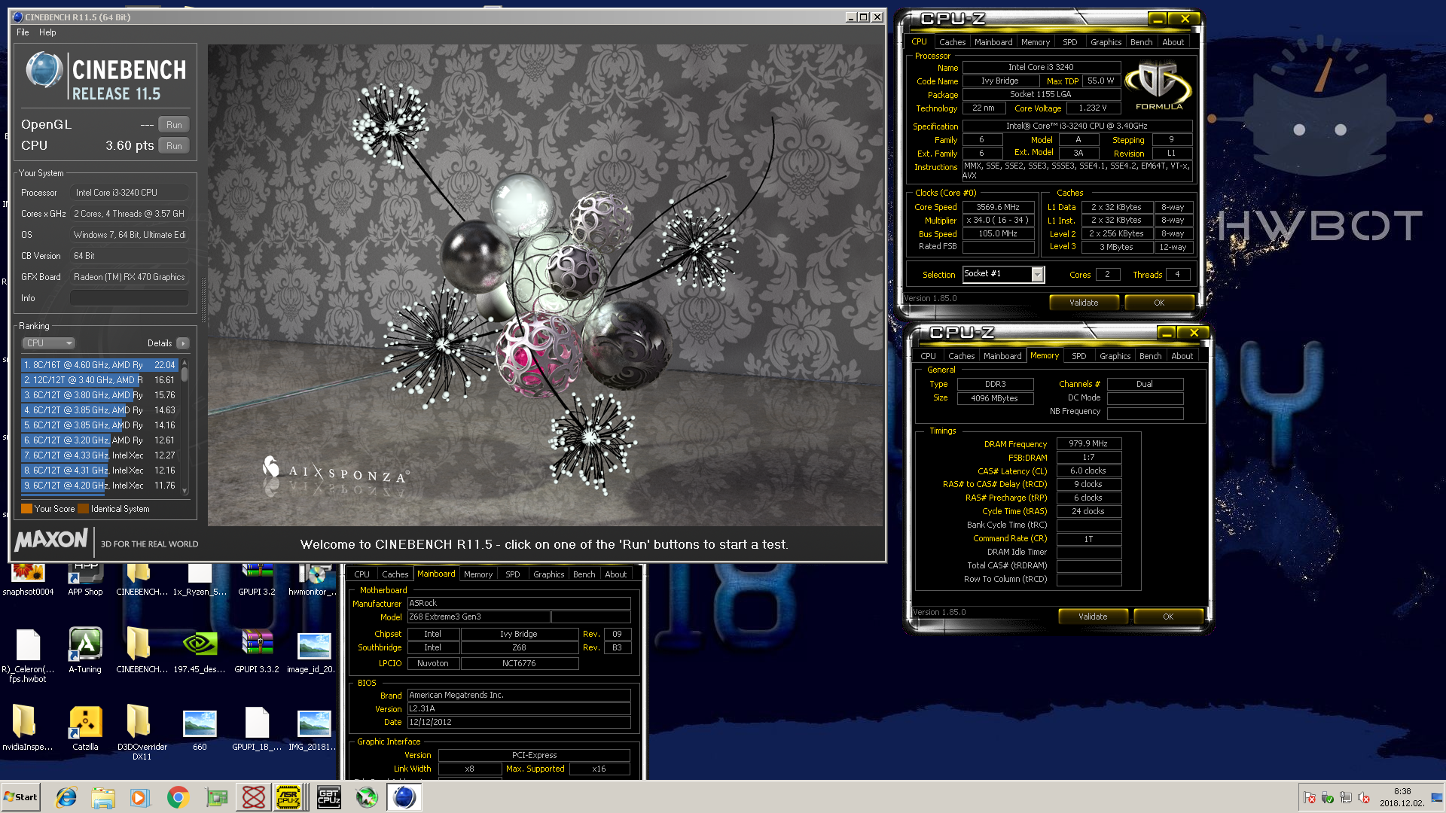Click OK in CPU-Z processor window
Viewport: 1446px width, 813px height.
point(1159,303)
